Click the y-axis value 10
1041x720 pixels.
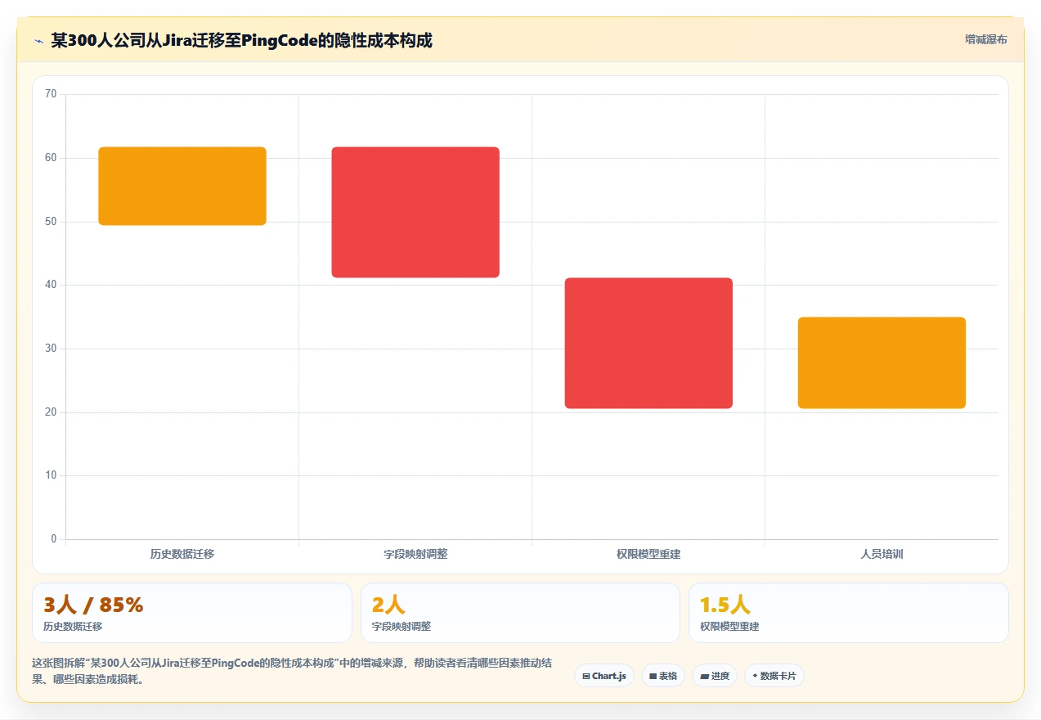pos(51,475)
